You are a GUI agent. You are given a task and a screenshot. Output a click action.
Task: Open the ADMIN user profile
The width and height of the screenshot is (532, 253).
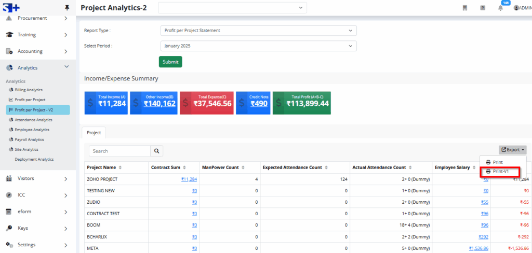tap(522, 8)
